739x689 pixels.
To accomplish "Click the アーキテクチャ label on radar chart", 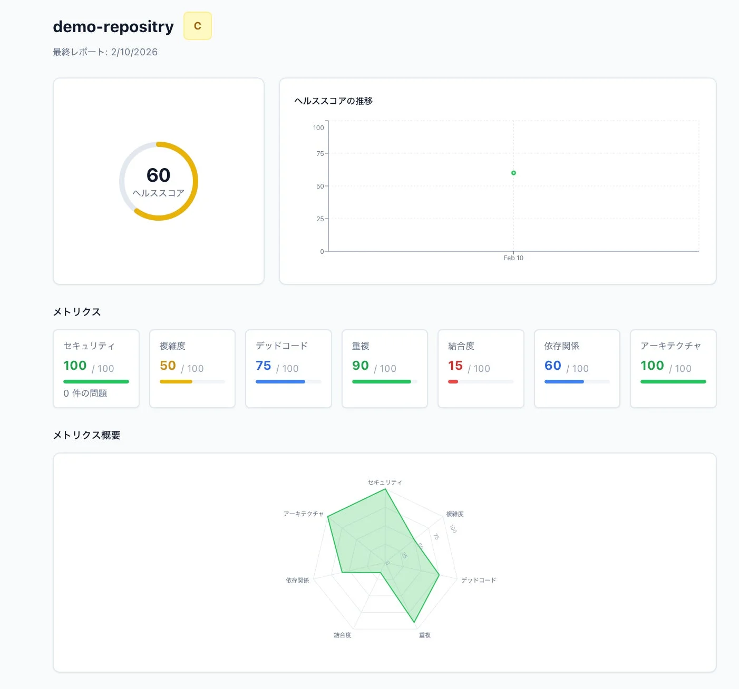I will tap(303, 514).
